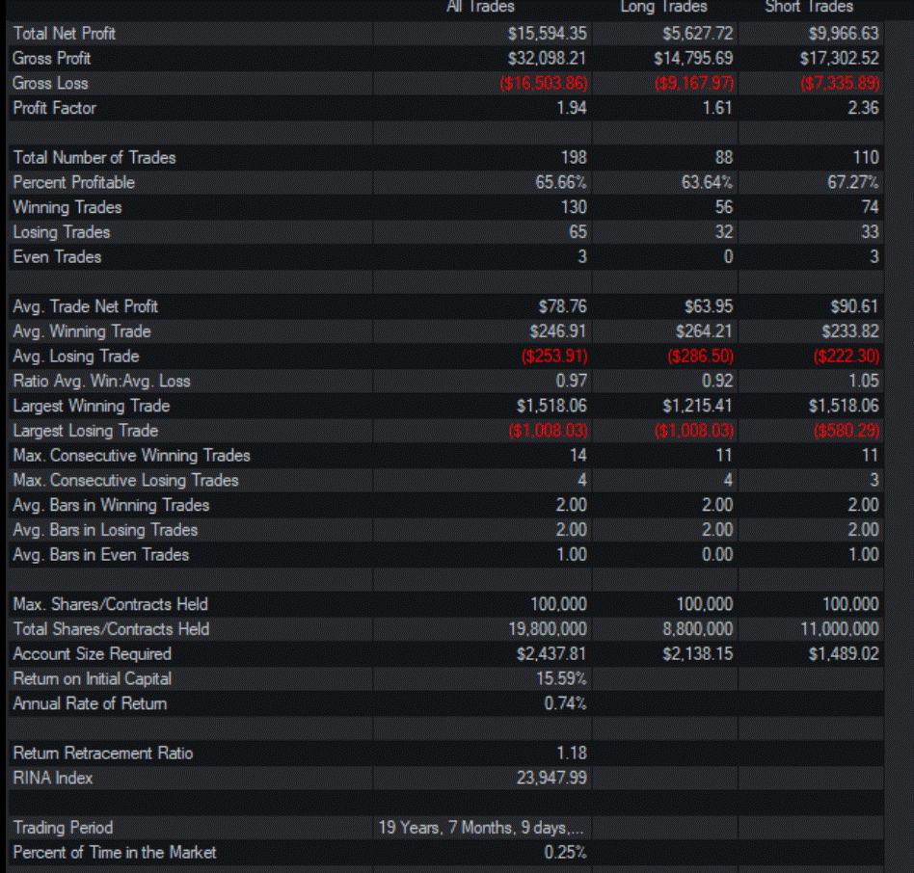Select the Total Net Profit row label
914x873 pixels.
click(64, 34)
